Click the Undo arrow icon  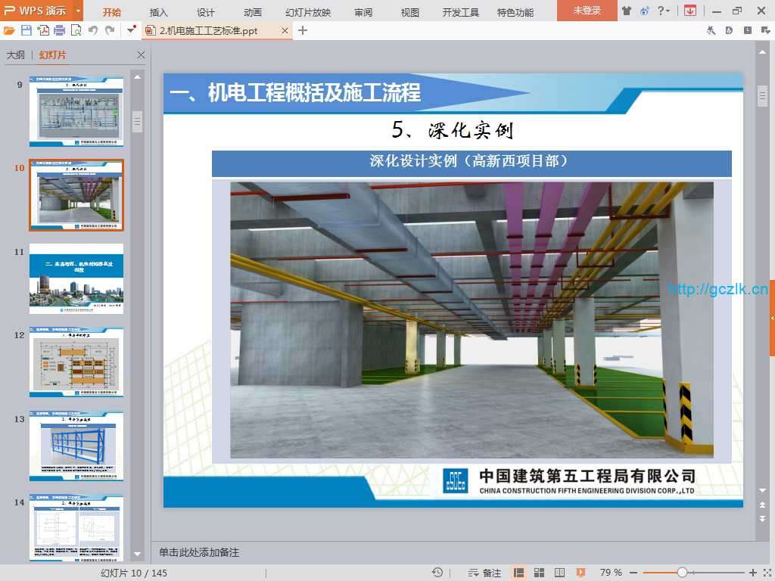pyautogui.click(x=93, y=30)
